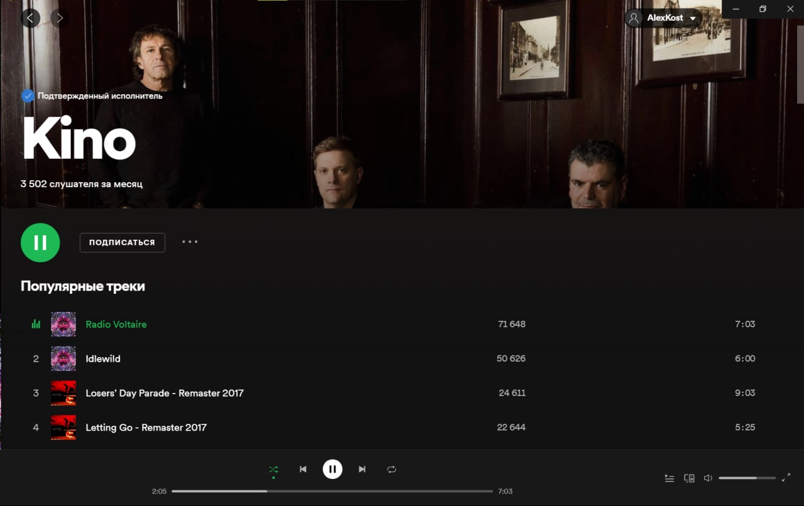Click the 24 611 play count
This screenshot has width=804, height=506.
(x=513, y=393)
